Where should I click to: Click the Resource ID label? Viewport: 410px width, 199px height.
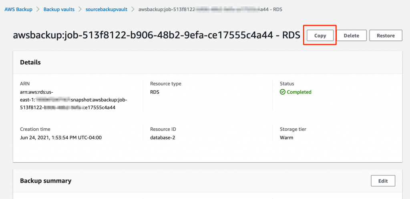163,129
